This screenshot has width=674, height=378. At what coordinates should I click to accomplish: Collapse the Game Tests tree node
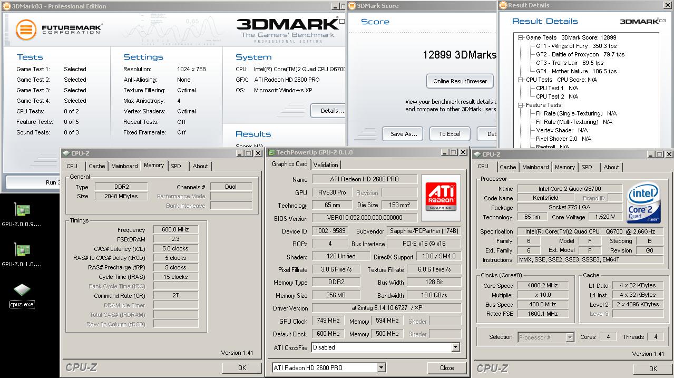pos(521,37)
